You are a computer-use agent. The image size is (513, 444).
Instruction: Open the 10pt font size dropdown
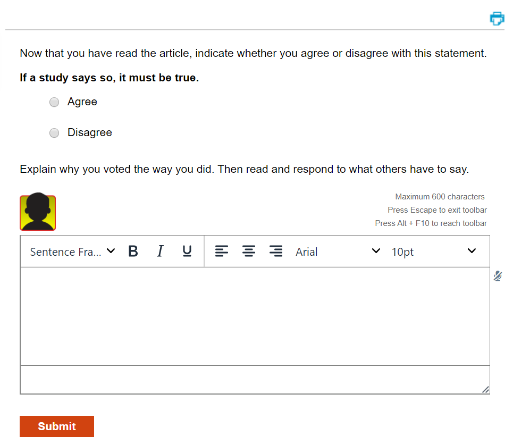(434, 252)
